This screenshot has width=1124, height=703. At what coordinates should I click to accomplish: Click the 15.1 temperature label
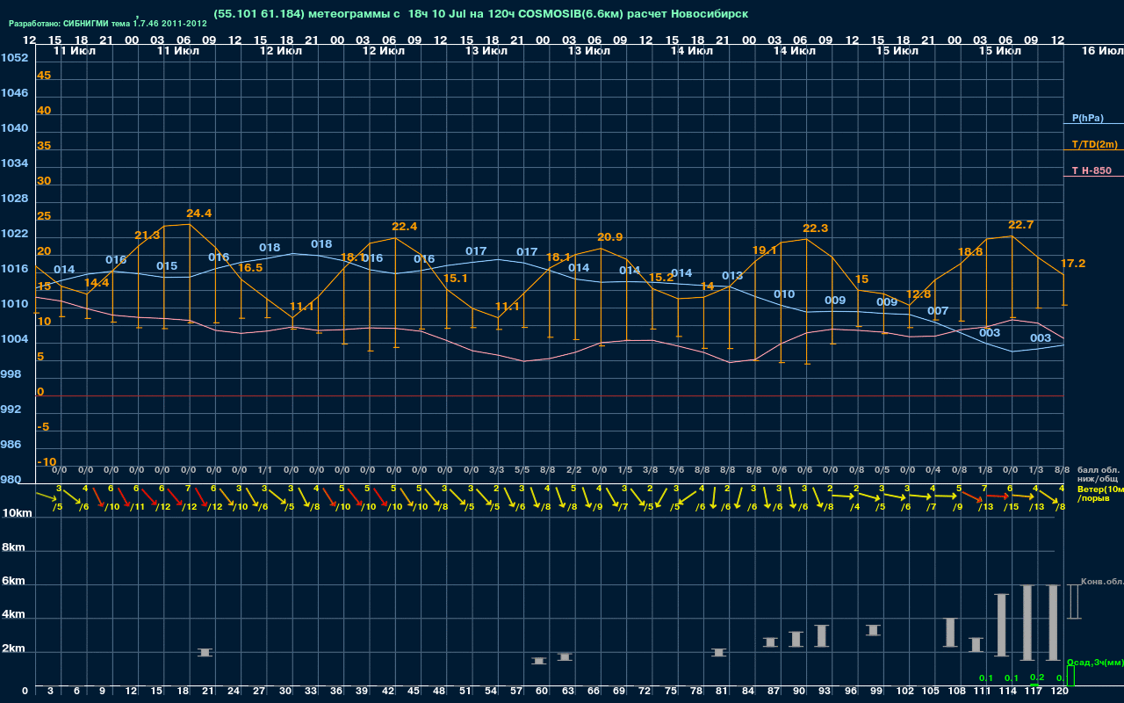tap(455, 278)
